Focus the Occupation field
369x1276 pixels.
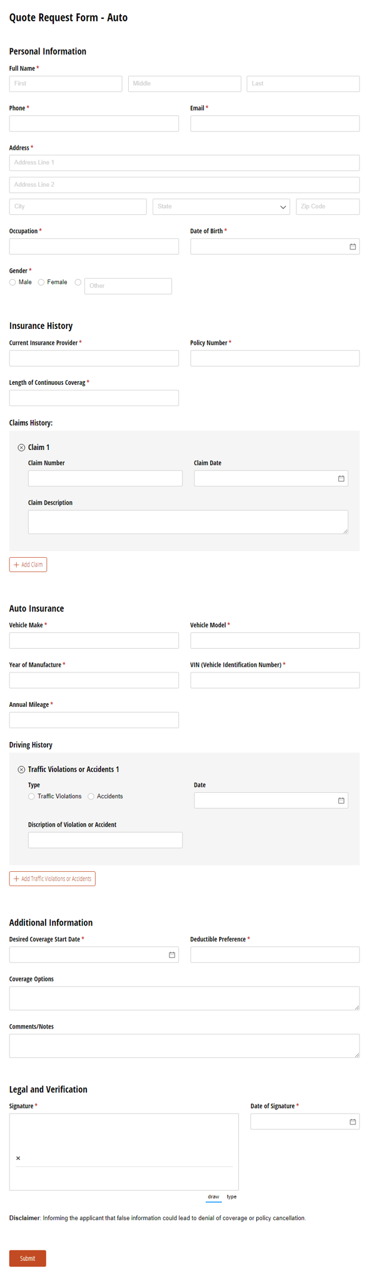coord(94,246)
